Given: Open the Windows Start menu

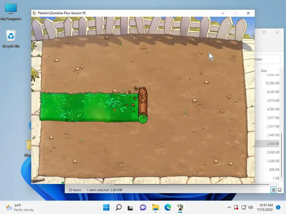Looking at the screenshot, I should [x=106, y=207].
